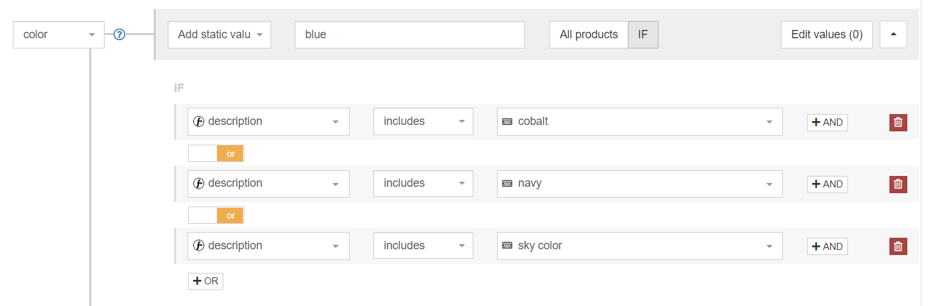
Task: Open the includes operator dropdown for cobalt
Action: tap(423, 122)
